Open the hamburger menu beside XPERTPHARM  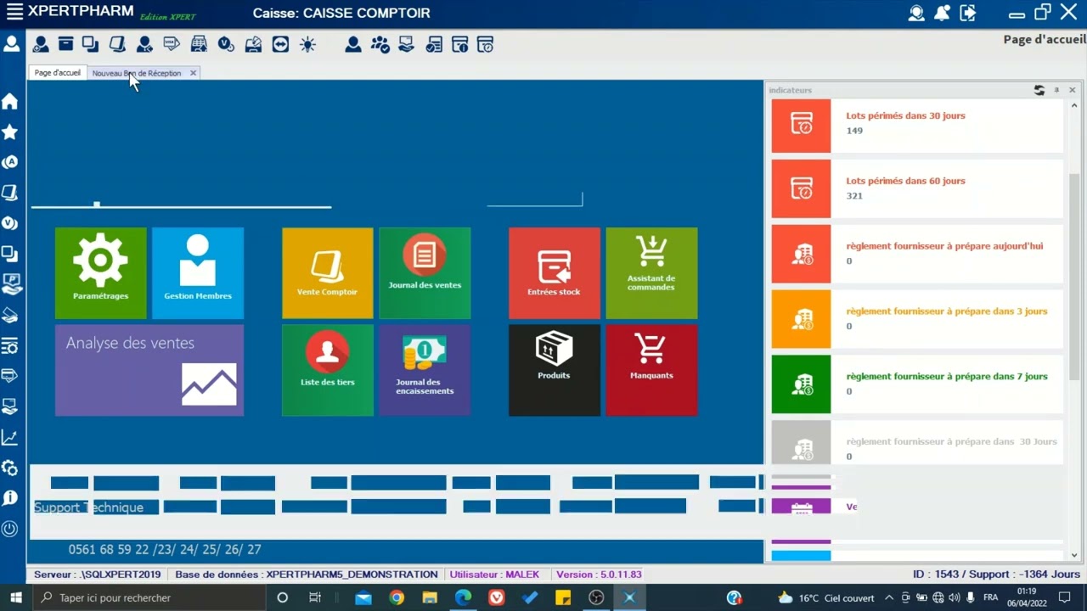coord(14,13)
